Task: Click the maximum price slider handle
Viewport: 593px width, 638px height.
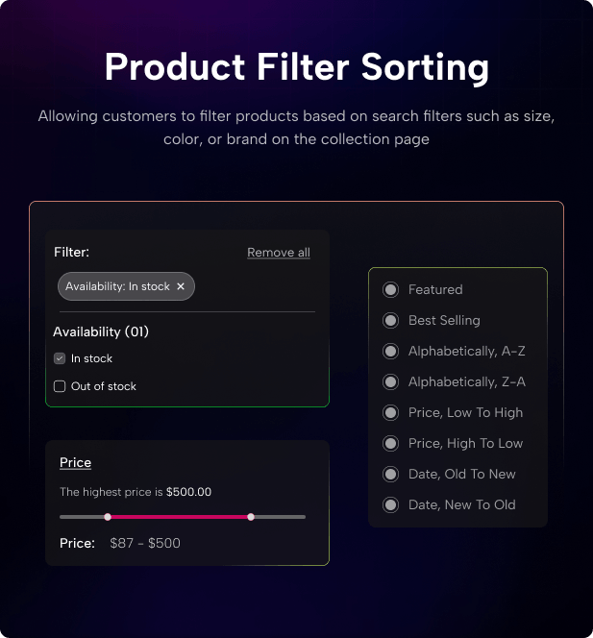Action: (x=251, y=517)
